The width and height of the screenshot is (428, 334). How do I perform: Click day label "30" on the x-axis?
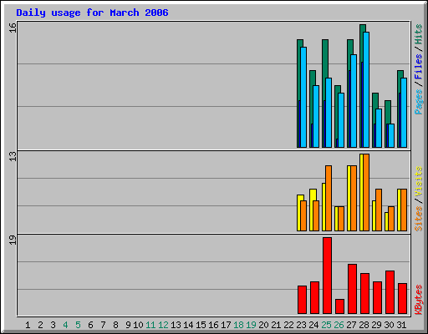pos(389,325)
